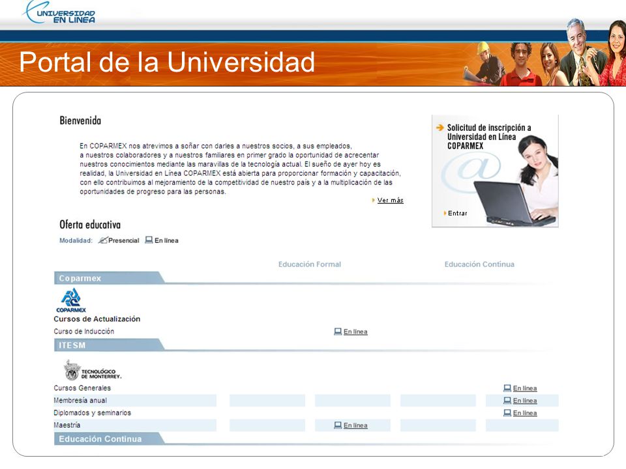Image resolution: width=626 pixels, height=469 pixels.
Task: Click the COPARMEX logo
Action: coord(71,300)
